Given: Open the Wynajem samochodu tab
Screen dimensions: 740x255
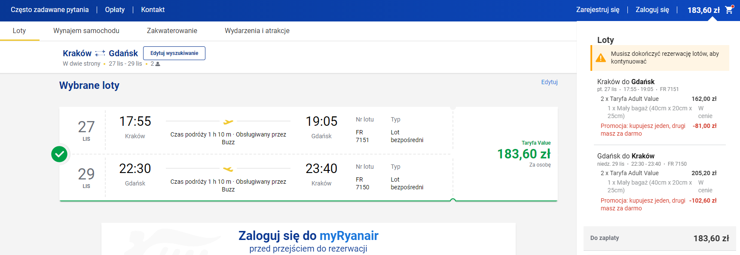Looking at the screenshot, I should pyautogui.click(x=86, y=31).
